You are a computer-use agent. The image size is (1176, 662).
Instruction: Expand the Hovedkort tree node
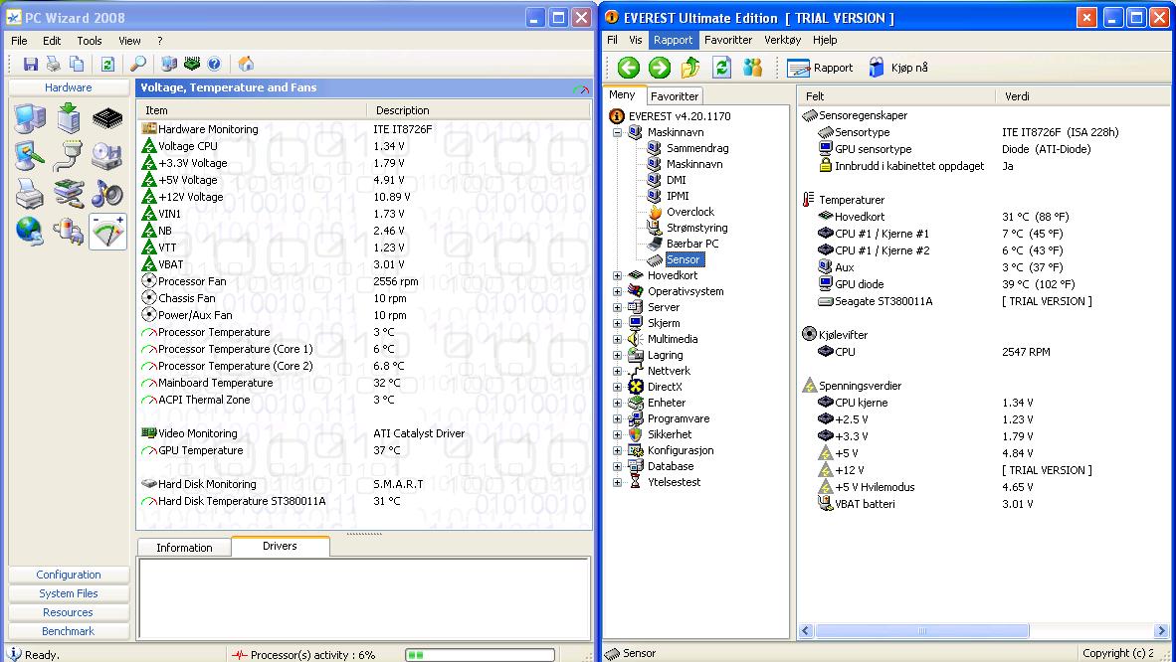pos(617,276)
